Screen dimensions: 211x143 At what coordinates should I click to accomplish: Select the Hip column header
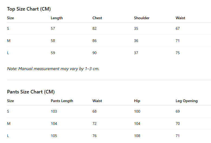137,101
